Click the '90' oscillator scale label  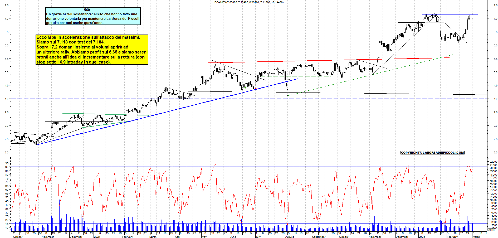(x=7, y=167)
